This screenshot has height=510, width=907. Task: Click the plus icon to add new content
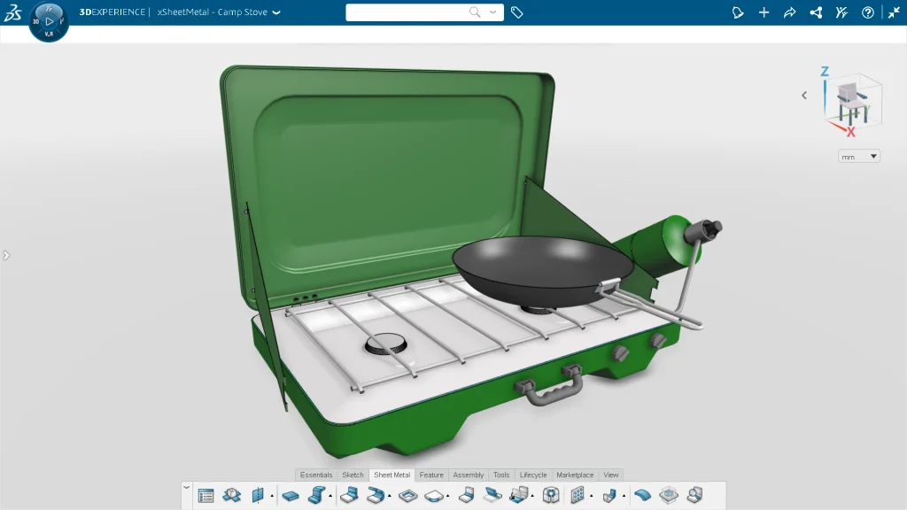point(764,12)
